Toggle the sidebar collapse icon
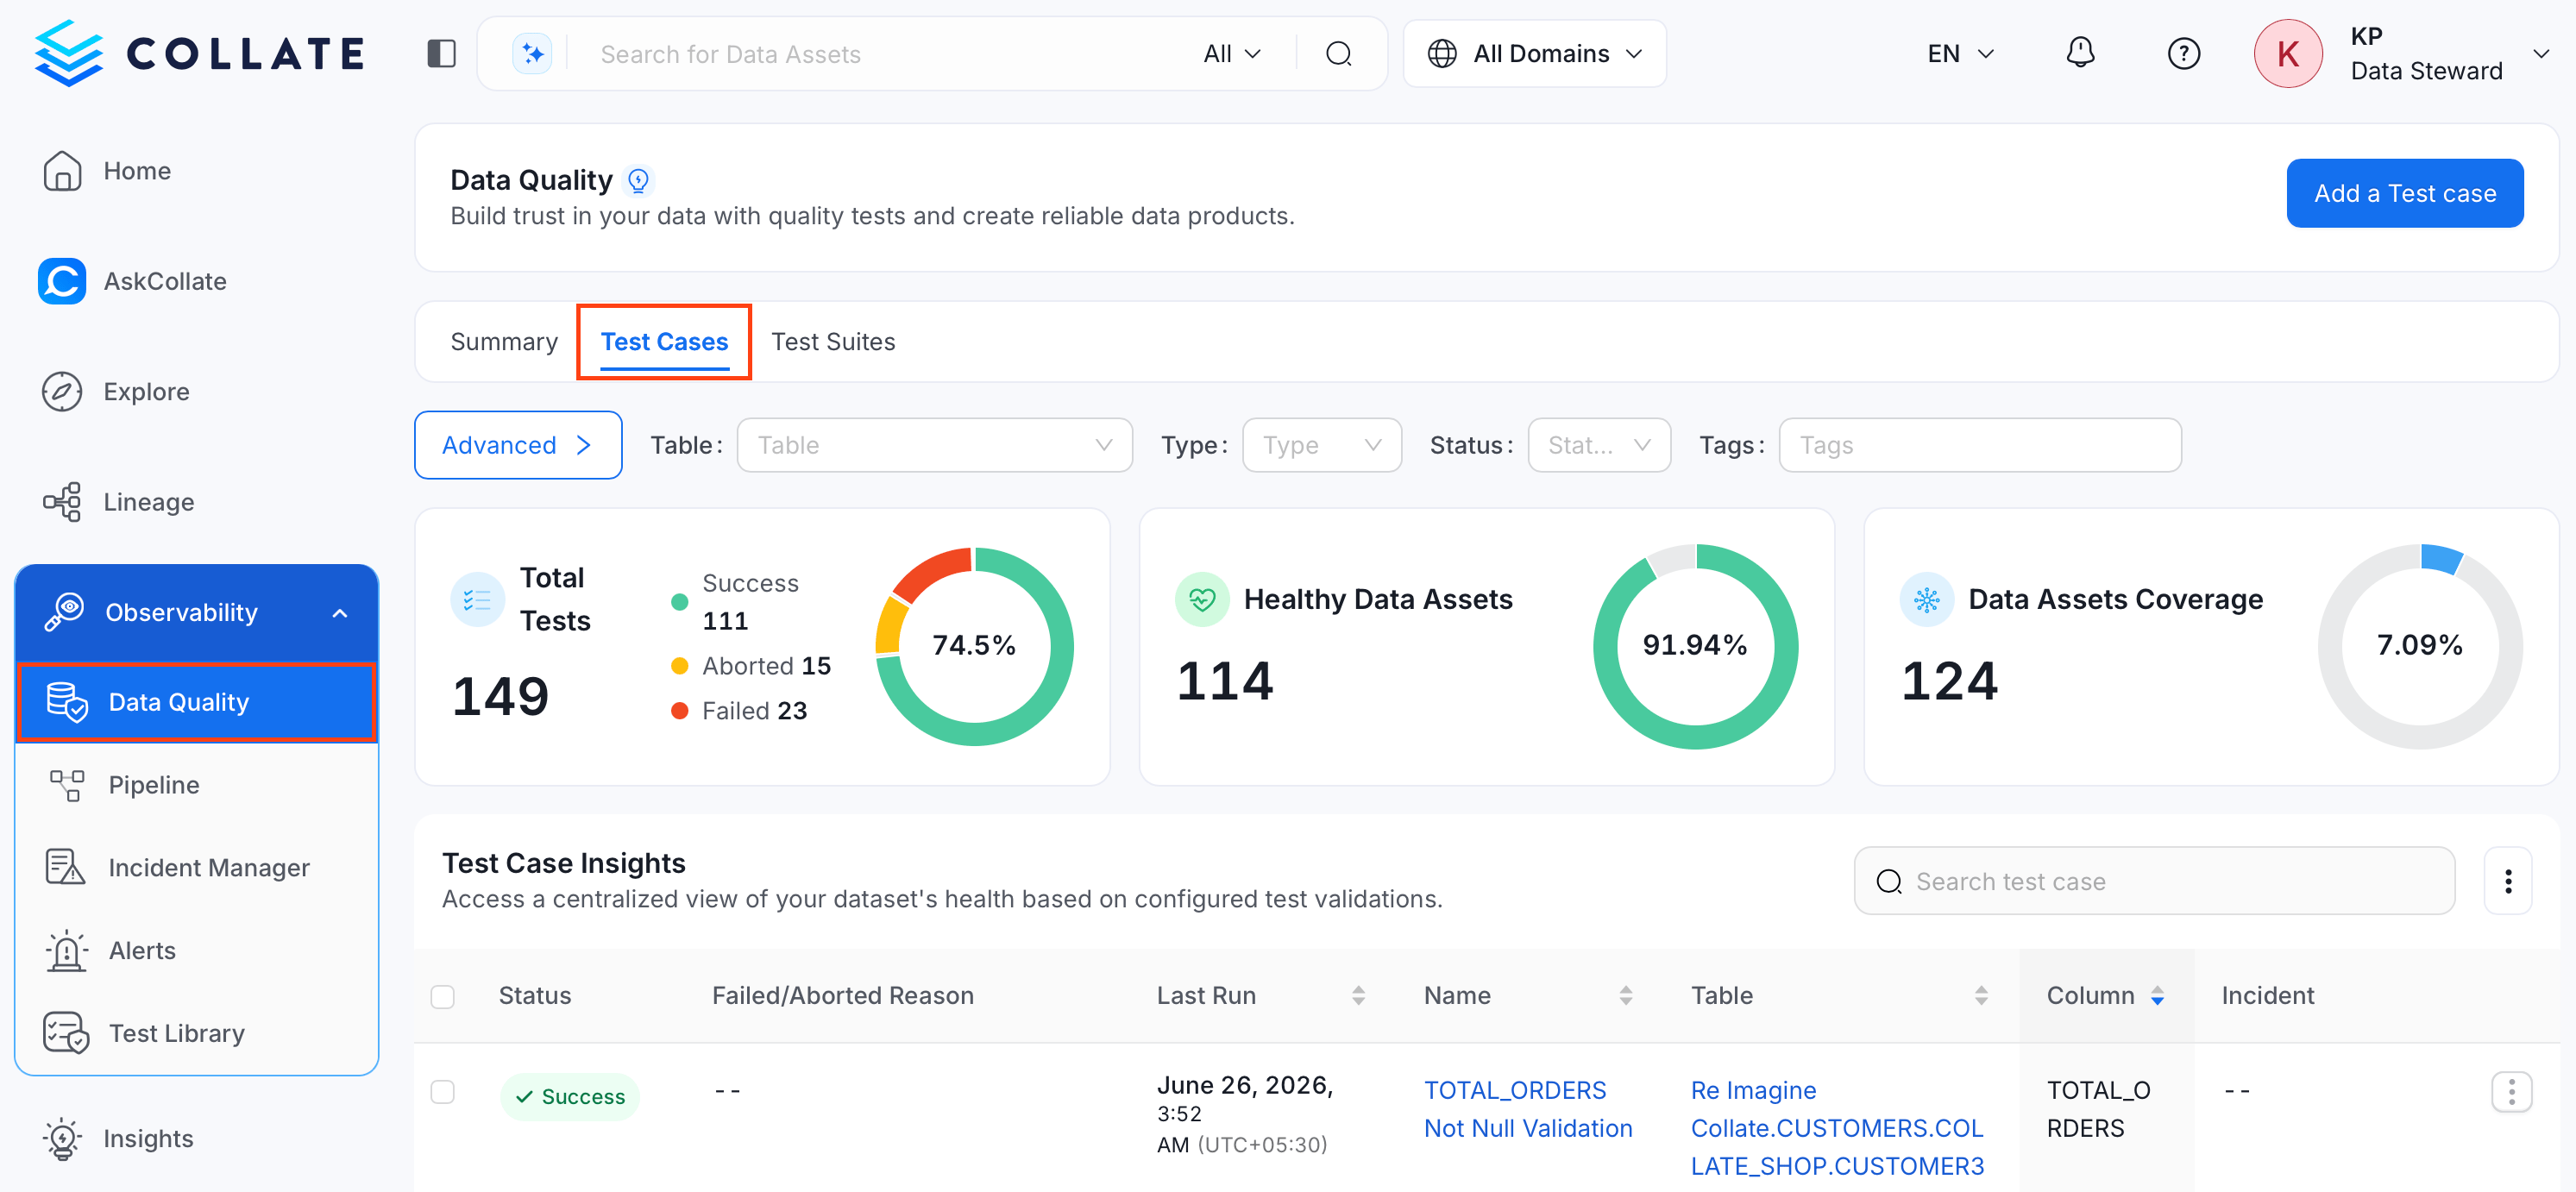2576x1192 pixels. pos(441,53)
